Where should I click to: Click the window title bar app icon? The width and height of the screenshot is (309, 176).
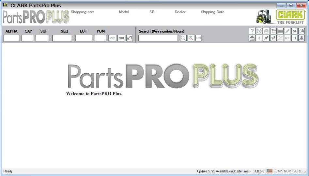(x=5, y=5)
